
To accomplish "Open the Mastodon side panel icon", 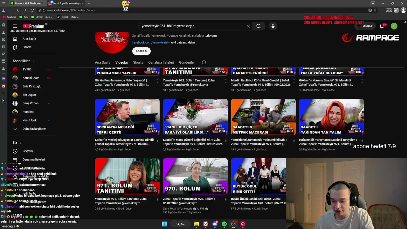I will tap(3, 79).
